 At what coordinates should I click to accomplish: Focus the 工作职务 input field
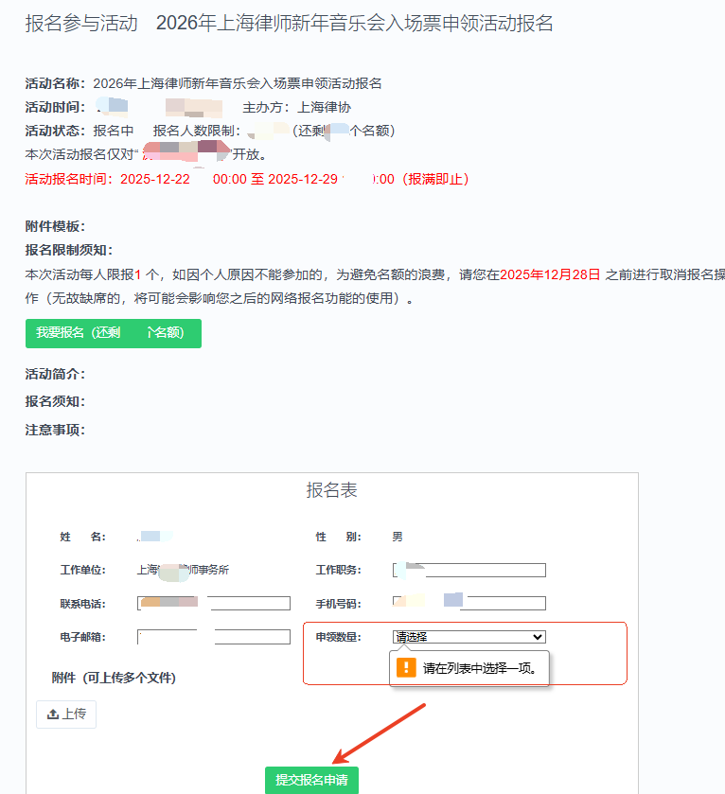[x=469, y=570]
